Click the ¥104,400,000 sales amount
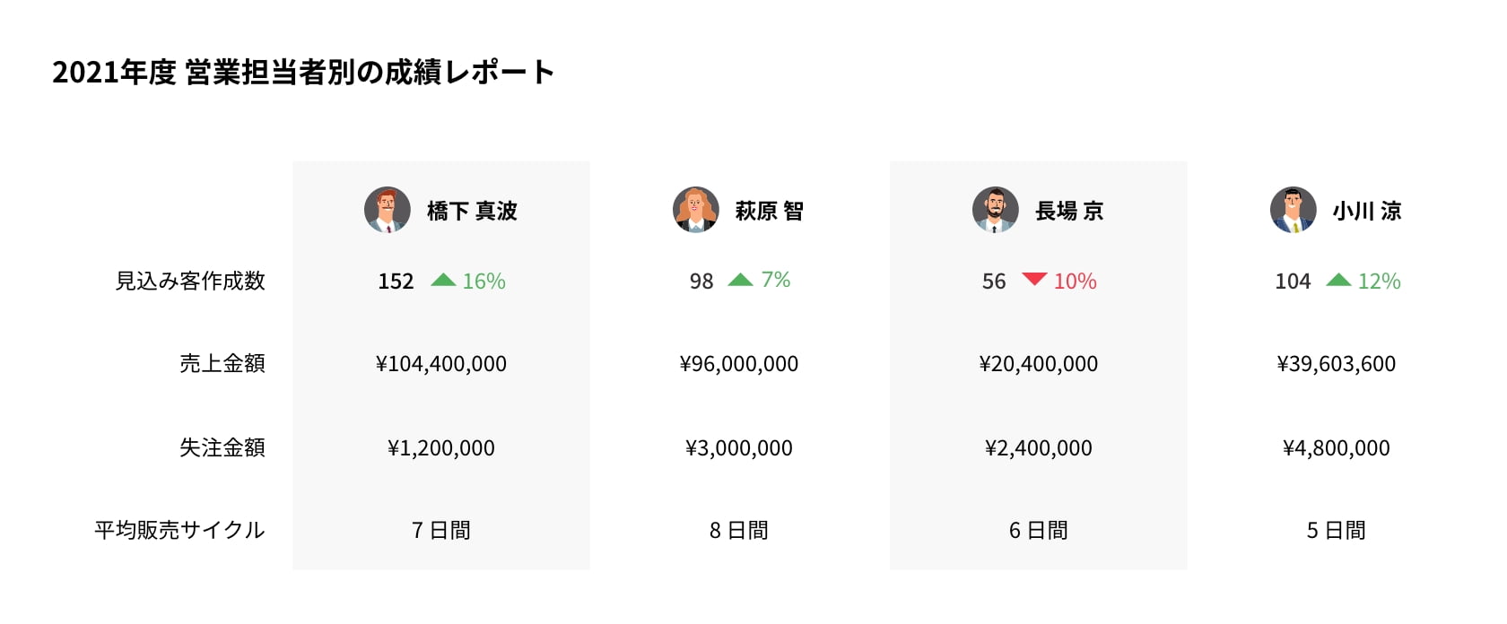Screen dimensions: 1507x624 [441, 364]
